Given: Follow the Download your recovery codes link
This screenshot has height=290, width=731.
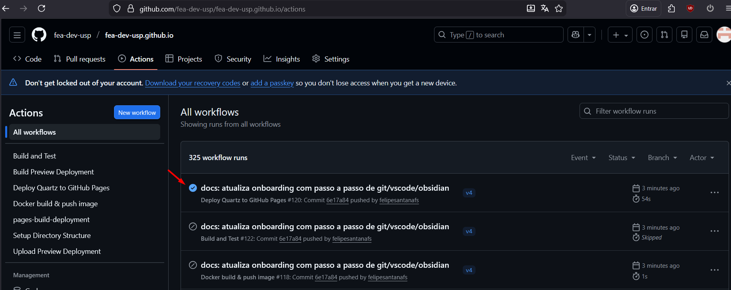Looking at the screenshot, I should [193, 83].
